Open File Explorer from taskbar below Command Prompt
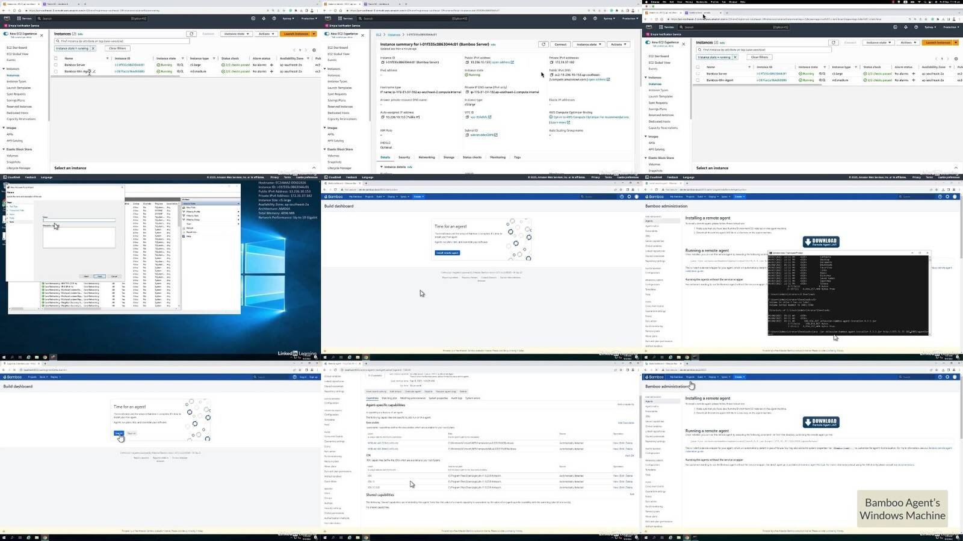Image resolution: width=963 pixels, height=541 pixels. (x=679, y=357)
